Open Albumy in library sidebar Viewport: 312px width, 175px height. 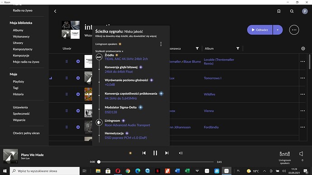point(18,30)
